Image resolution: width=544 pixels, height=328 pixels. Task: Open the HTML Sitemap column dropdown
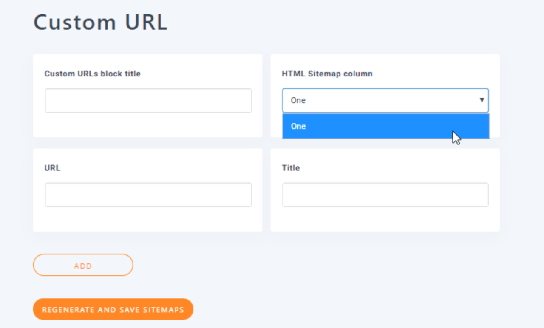tap(385, 101)
